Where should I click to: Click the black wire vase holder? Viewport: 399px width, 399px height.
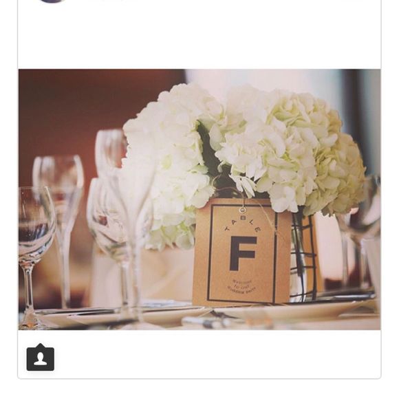tap(304, 257)
